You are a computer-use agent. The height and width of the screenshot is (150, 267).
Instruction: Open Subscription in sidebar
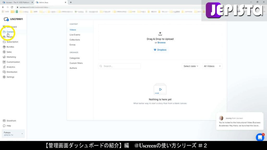(12, 42)
